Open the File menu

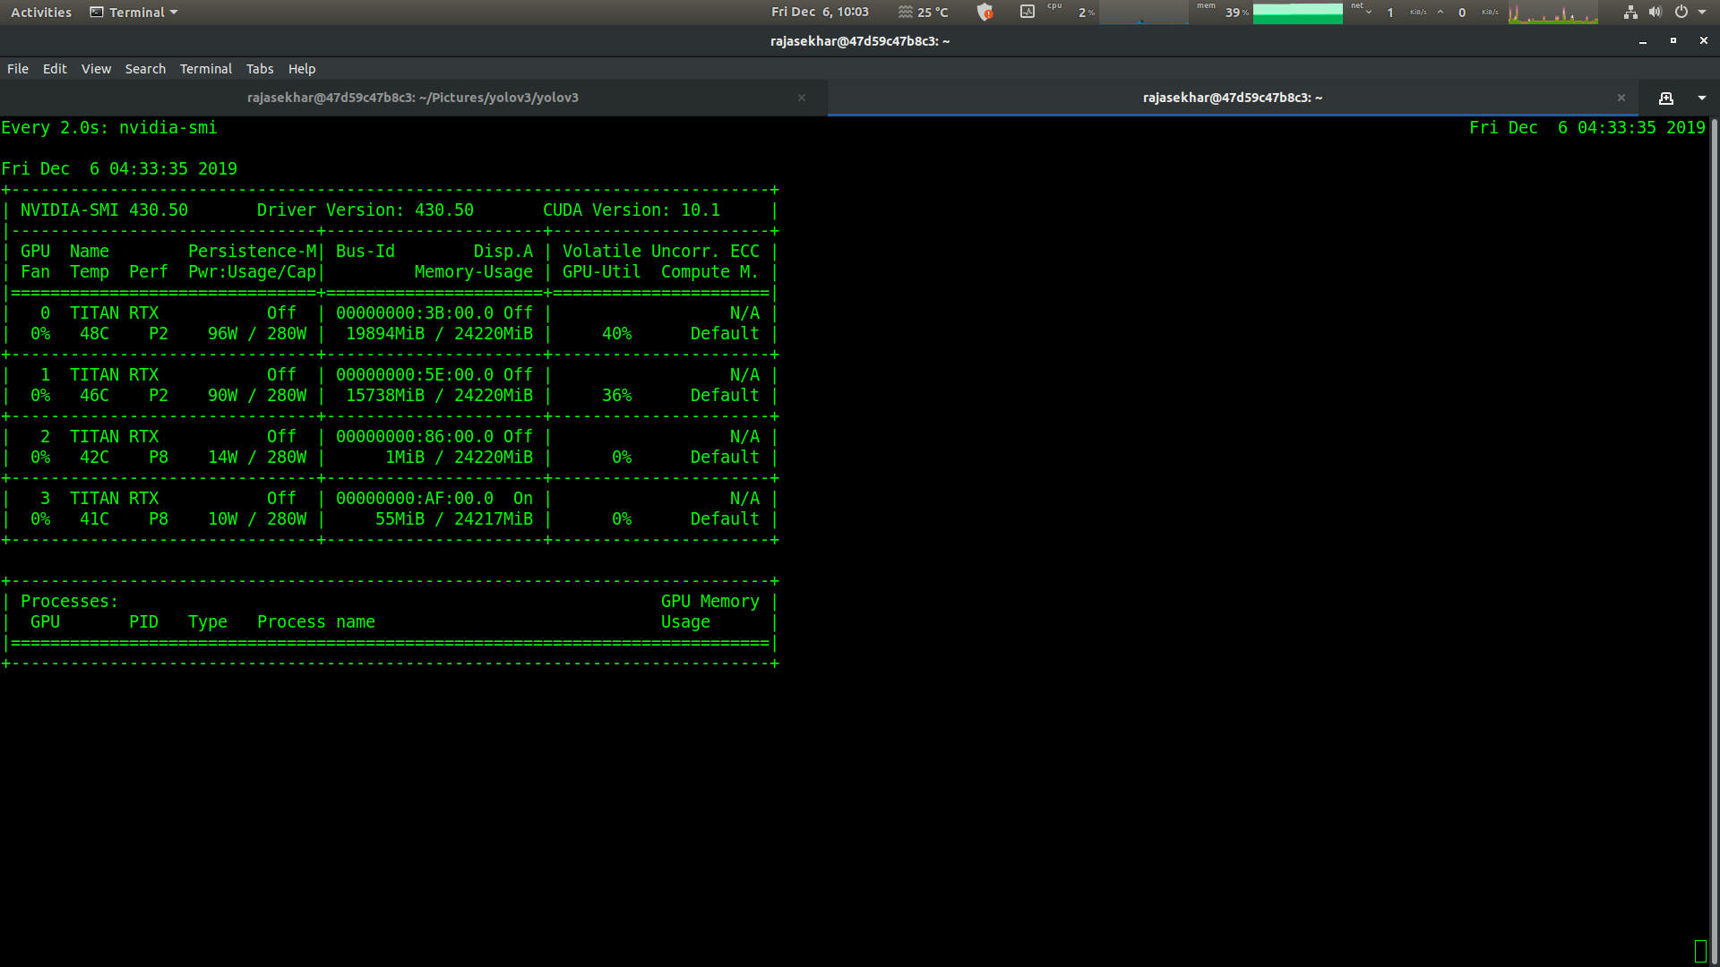(x=18, y=69)
